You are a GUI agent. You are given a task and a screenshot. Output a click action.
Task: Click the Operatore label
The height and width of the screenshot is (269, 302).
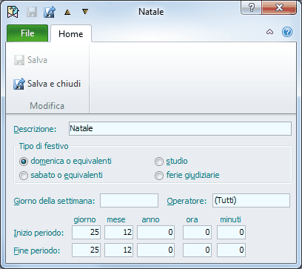coord(187,201)
